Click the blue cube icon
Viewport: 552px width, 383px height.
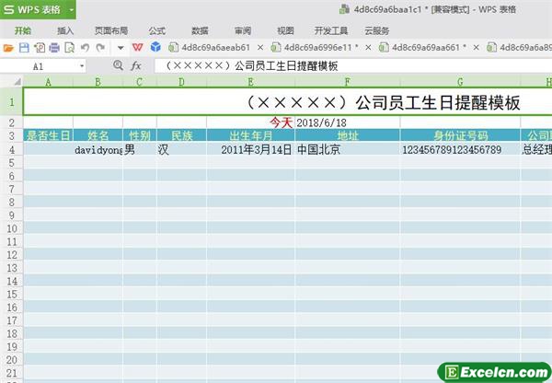point(155,47)
